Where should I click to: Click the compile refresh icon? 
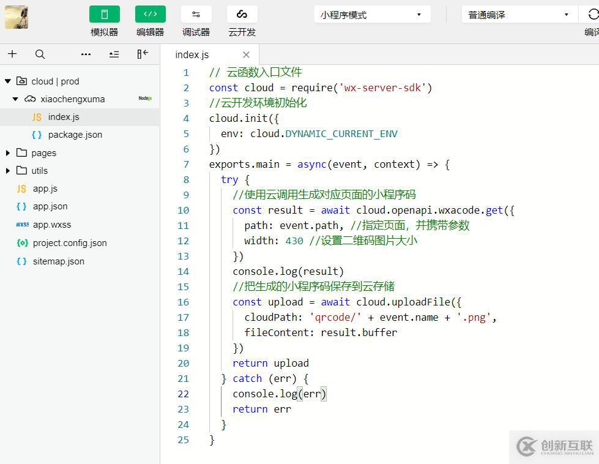point(592,15)
